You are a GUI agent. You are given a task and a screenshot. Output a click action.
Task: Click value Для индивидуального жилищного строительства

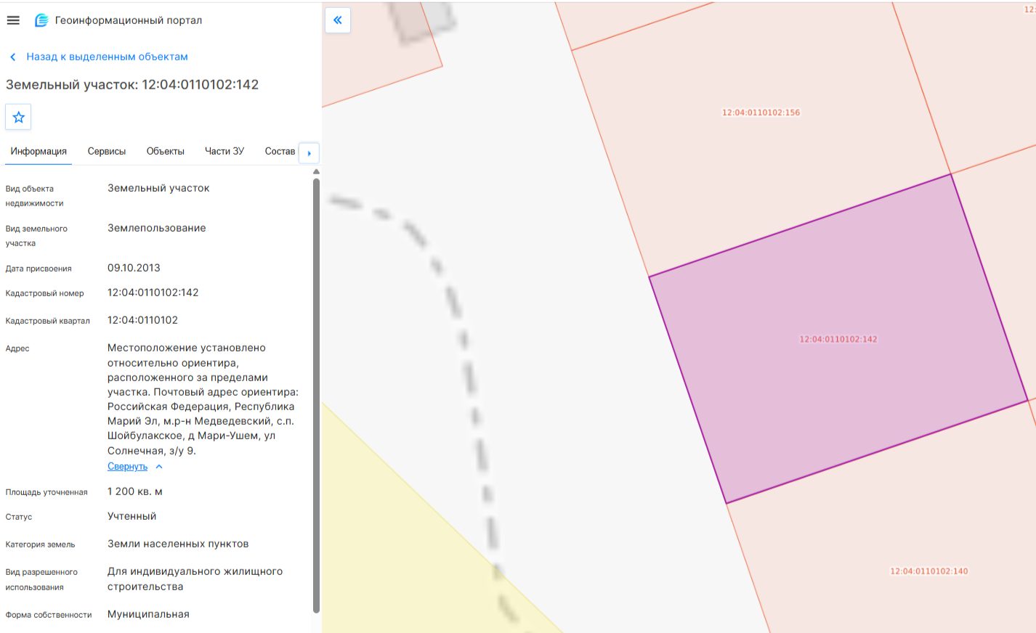(x=195, y=579)
